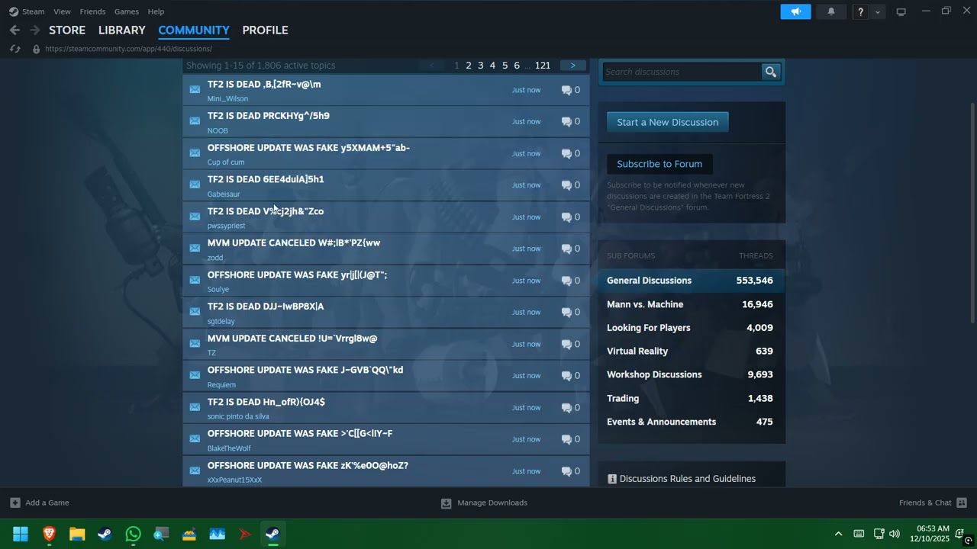Click the Add a Game plus icon
The height and width of the screenshot is (549, 977).
[x=15, y=502]
